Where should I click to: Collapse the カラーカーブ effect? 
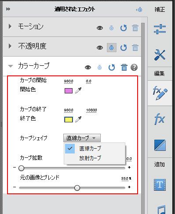click(x=11, y=66)
